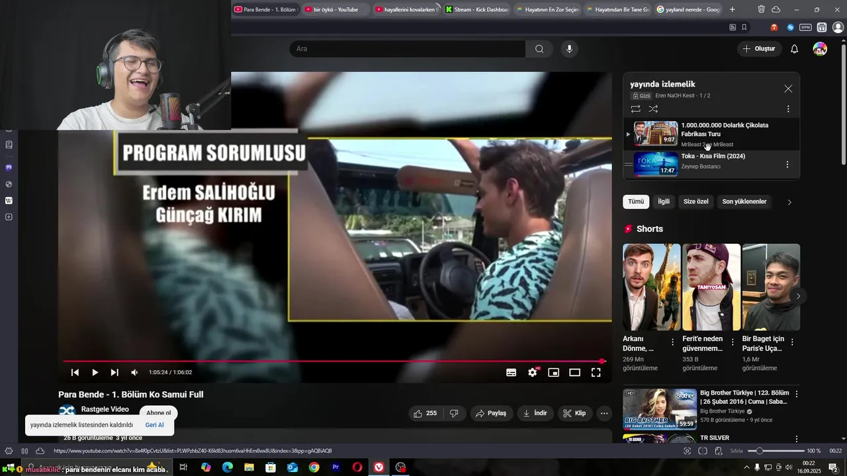Open a new browser tab
Viewport: 847px width, 476px height.
click(x=732, y=9)
